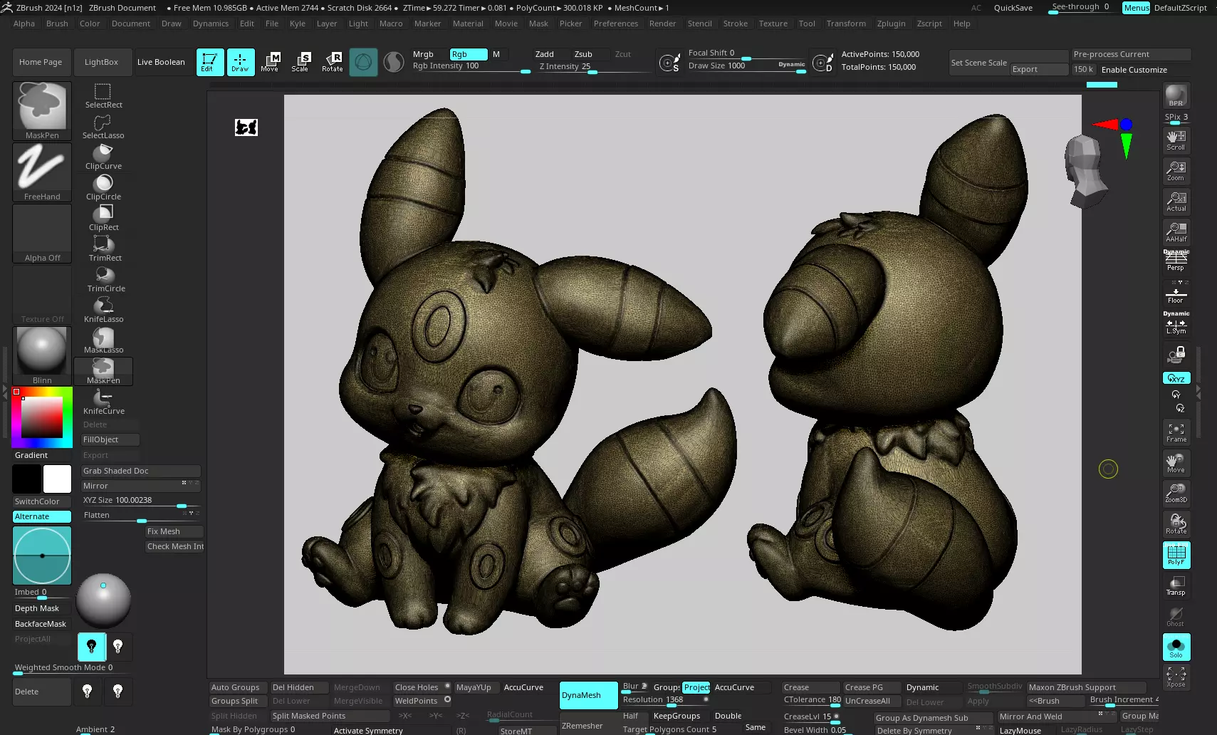This screenshot has width=1217, height=735.
Task: Open the Stroke menu
Action: (x=735, y=24)
